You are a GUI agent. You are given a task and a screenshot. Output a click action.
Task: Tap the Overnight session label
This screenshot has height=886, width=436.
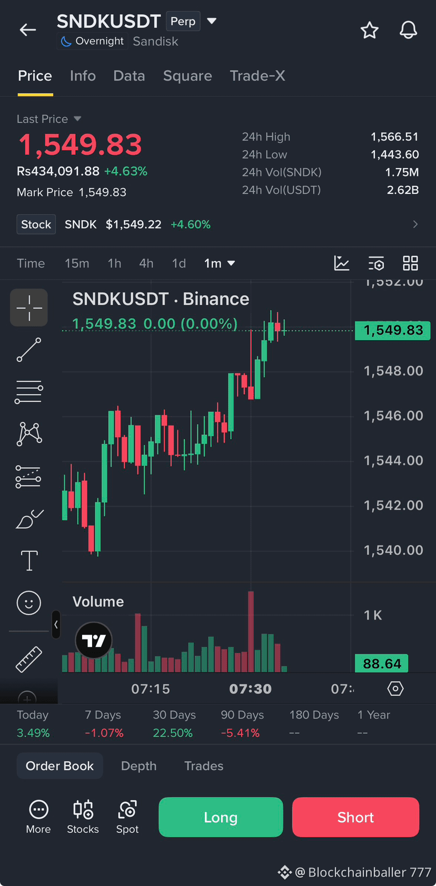coord(92,41)
